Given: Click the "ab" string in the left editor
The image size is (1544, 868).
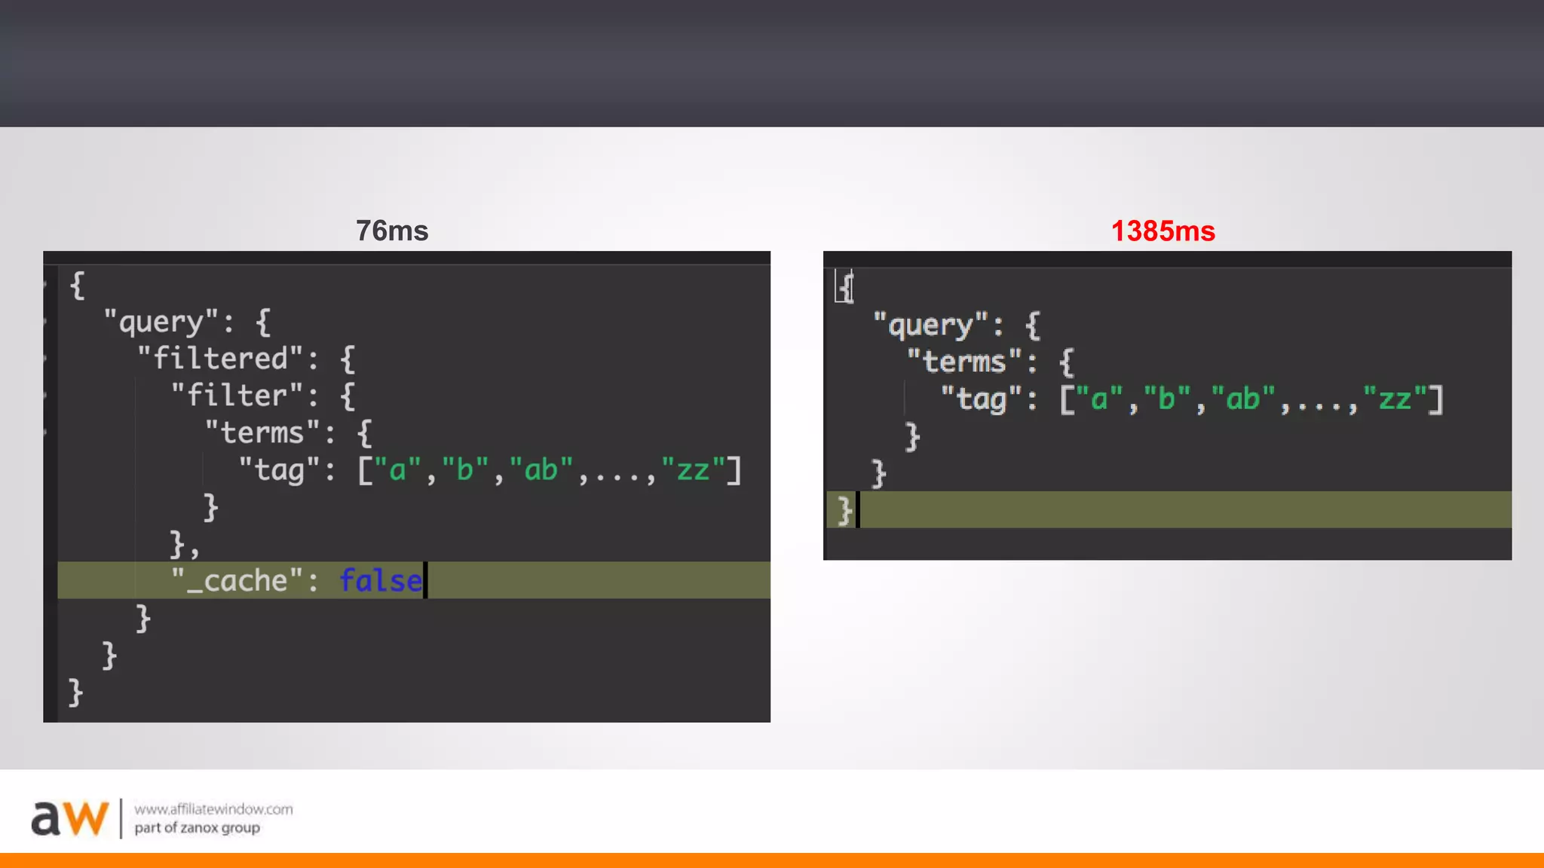Looking at the screenshot, I should pyautogui.click(x=541, y=469).
